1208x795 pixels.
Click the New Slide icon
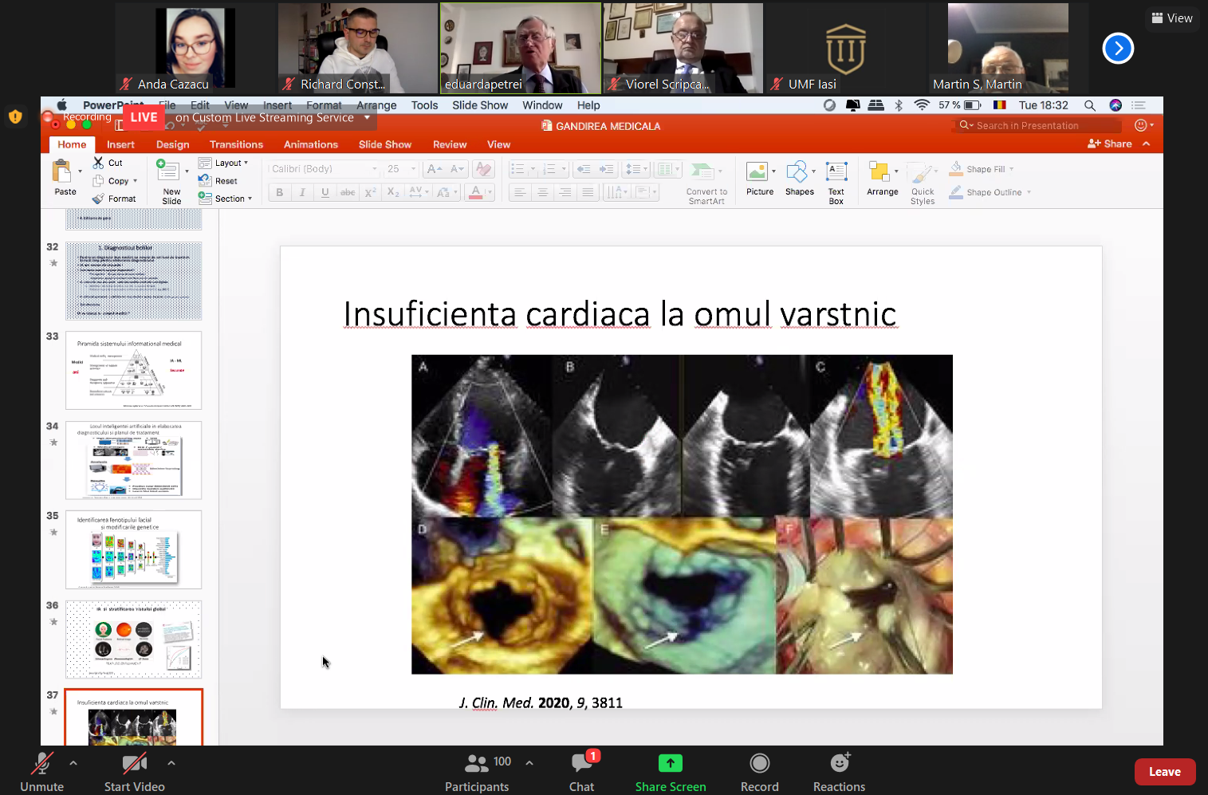click(167, 171)
